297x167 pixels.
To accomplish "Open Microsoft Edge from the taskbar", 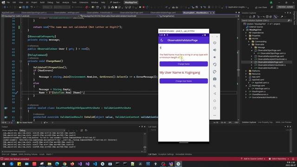I will point(57,164).
